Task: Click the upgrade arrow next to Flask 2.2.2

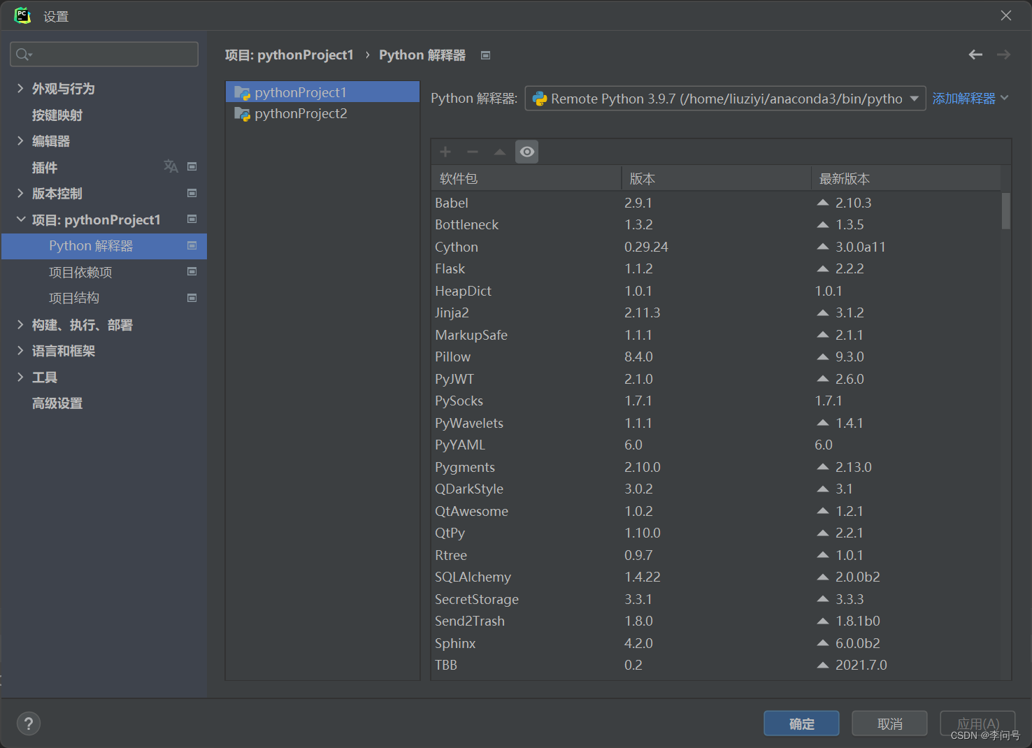Action: (823, 268)
